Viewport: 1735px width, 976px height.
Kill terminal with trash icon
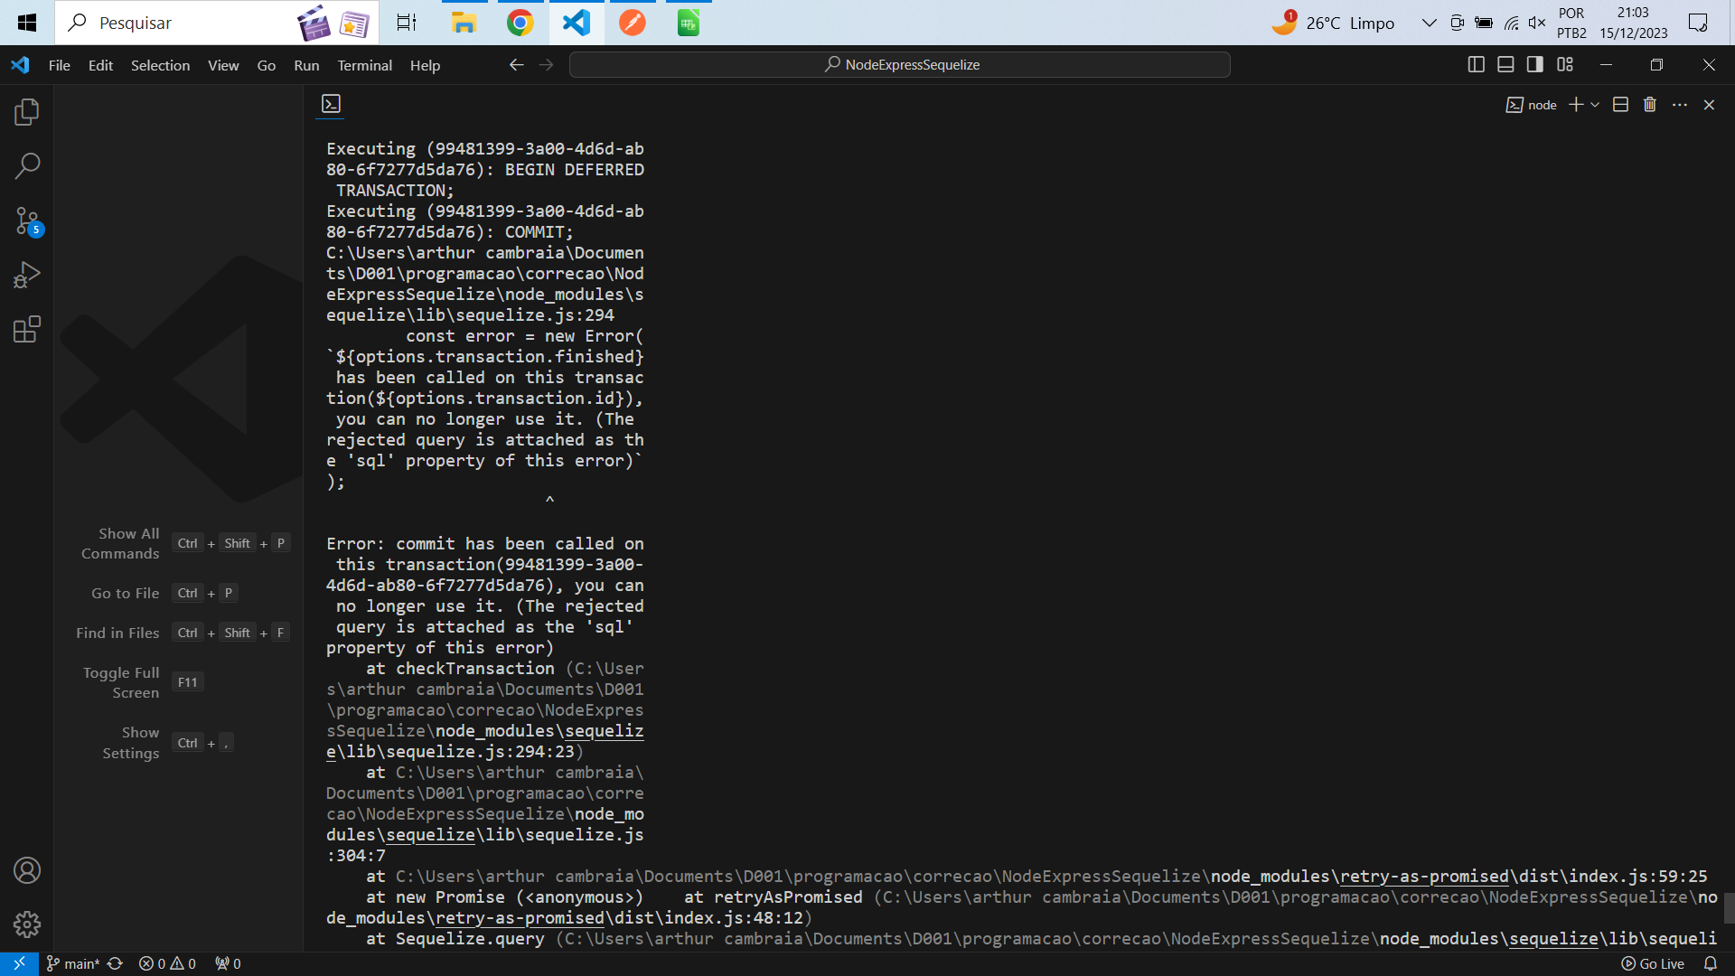coord(1650,105)
